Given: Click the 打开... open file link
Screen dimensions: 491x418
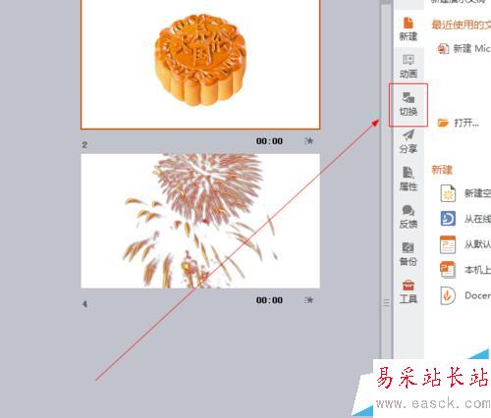Looking at the screenshot, I should pos(466,123).
